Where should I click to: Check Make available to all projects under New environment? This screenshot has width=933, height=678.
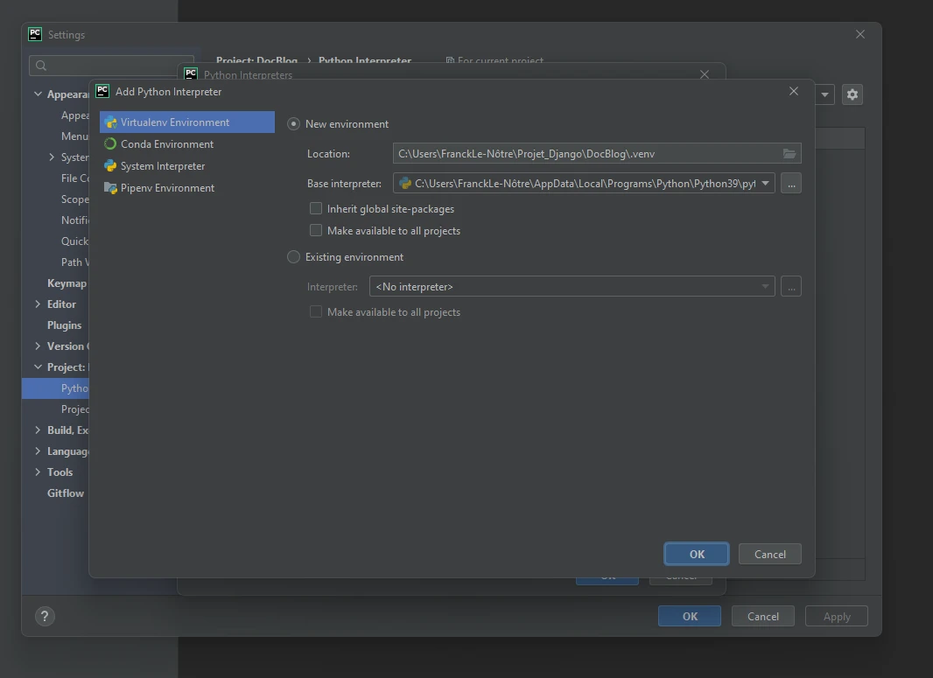tap(316, 231)
